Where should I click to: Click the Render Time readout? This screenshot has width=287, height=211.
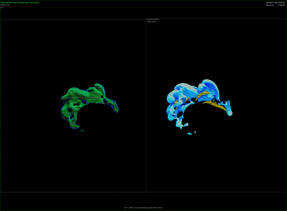click(x=275, y=3)
